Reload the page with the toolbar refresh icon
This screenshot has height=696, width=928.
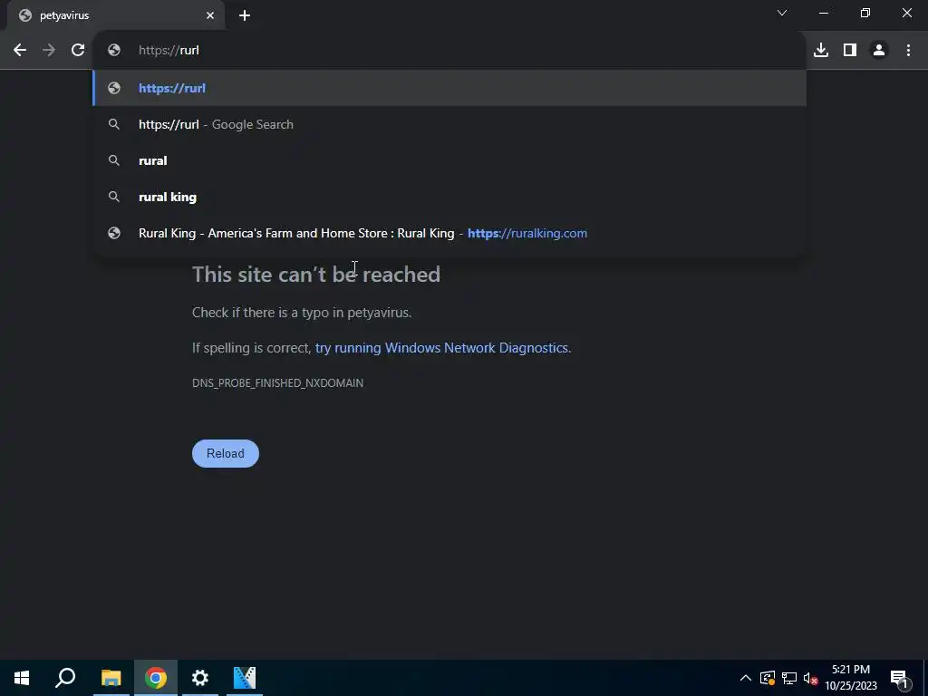78,51
